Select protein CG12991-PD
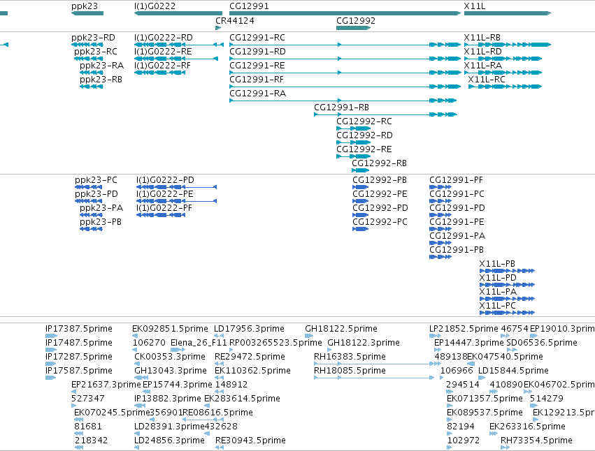 pos(440,215)
